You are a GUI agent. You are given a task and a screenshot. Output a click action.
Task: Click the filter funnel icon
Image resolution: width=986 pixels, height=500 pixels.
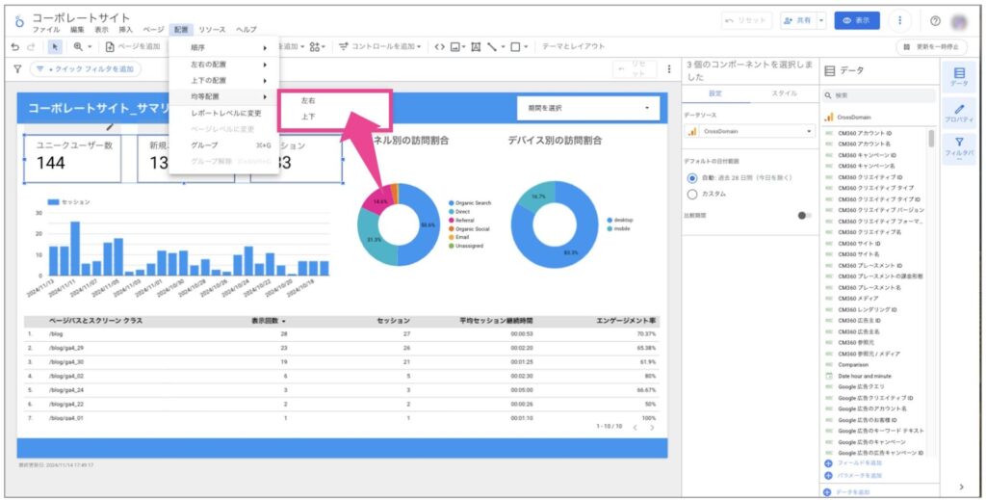pyautogui.click(x=17, y=69)
